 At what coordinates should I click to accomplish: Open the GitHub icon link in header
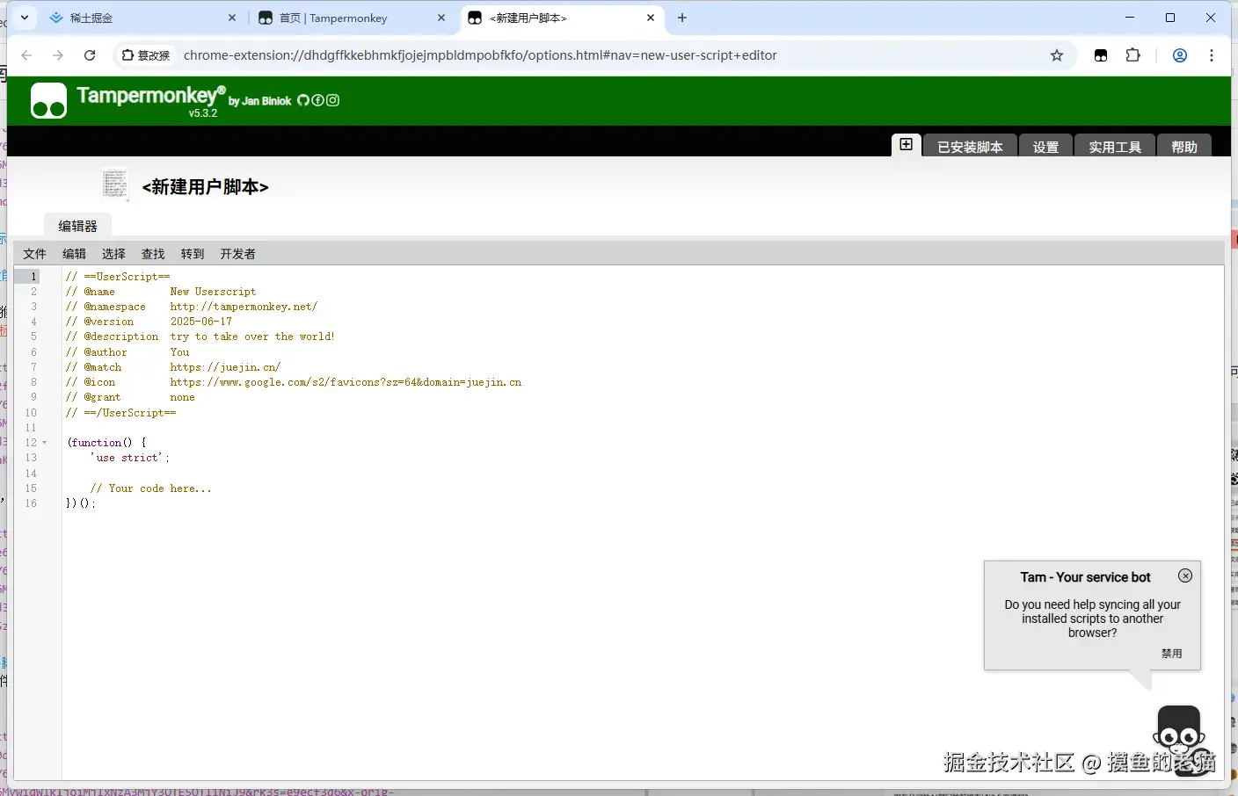tap(302, 100)
